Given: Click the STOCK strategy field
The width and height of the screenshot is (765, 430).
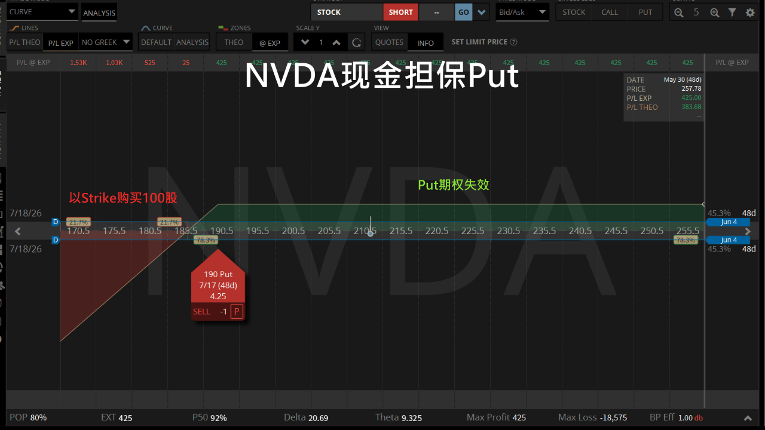Looking at the screenshot, I should point(347,12).
